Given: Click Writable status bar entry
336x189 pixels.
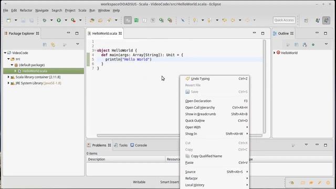Looking at the screenshot, I should pyautogui.click(x=139, y=182).
